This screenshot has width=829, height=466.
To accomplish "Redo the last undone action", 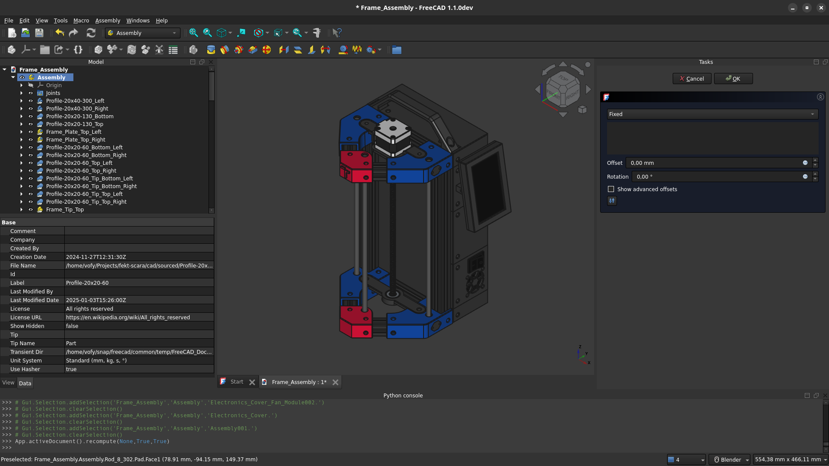I will point(73,33).
